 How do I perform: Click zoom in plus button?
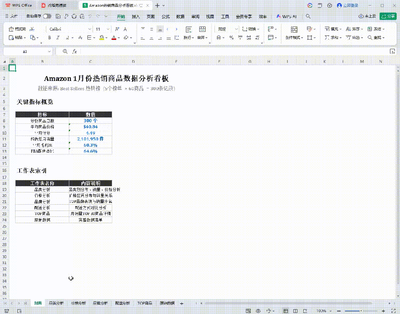(x=383, y=311)
